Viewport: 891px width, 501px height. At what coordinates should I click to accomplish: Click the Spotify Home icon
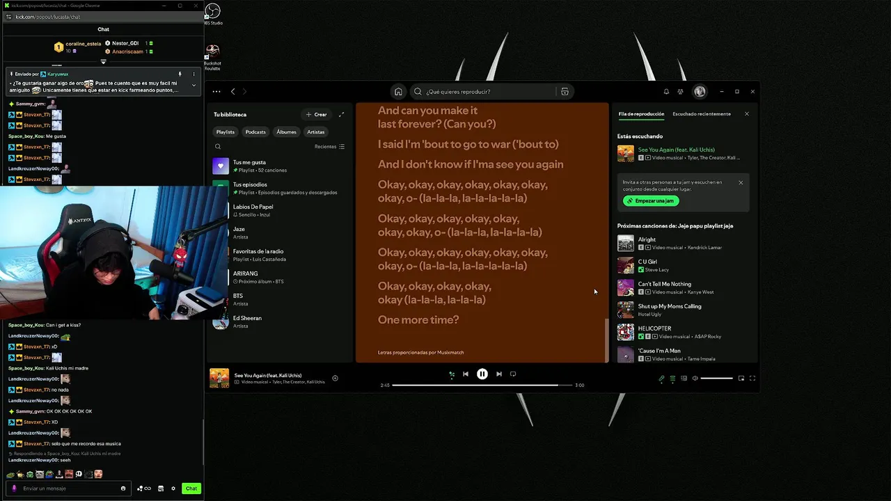(398, 91)
